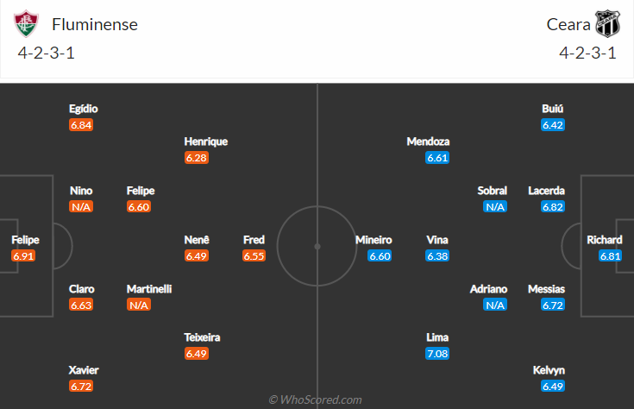Click Xavier's 6.72 rating badge
The width and height of the screenshot is (634, 409).
(81, 387)
